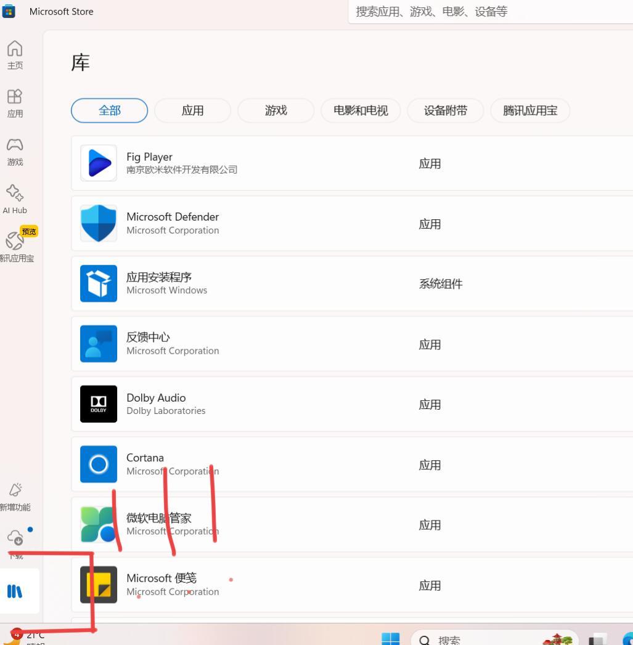633x645 pixels.
Task: Select the 腾讯应用宝 filter tab
Action: coord(530,110)
